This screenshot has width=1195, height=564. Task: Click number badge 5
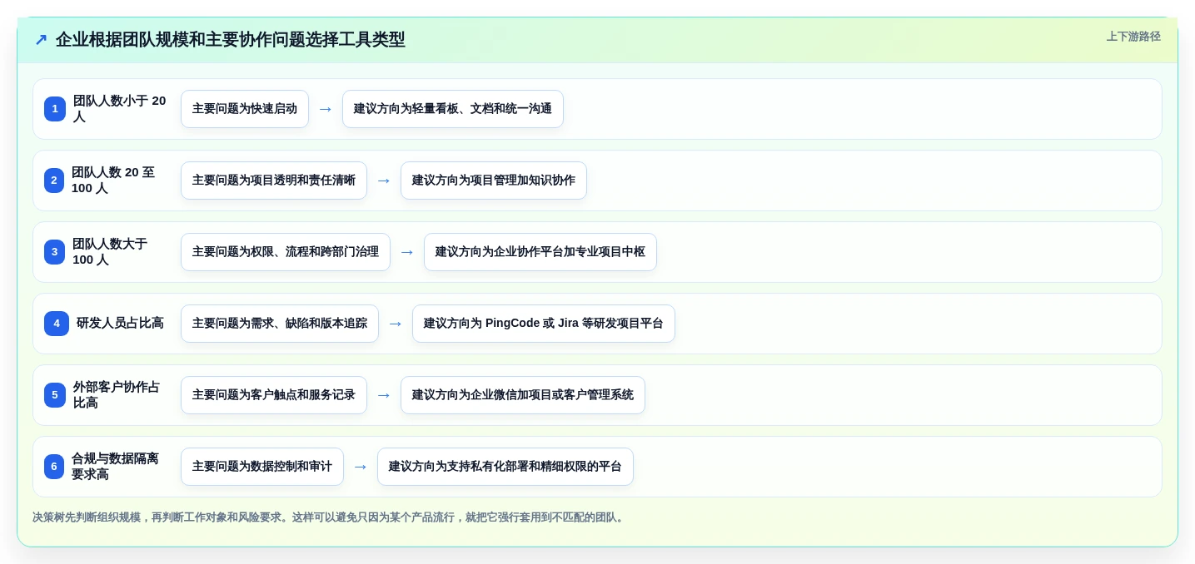(55, 395)
